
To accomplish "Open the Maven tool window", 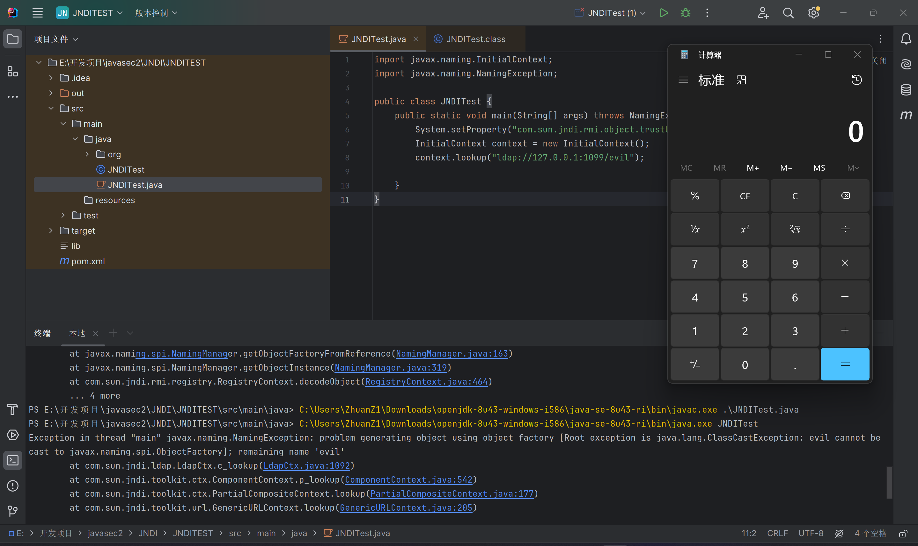I will [x=906, y=115].
